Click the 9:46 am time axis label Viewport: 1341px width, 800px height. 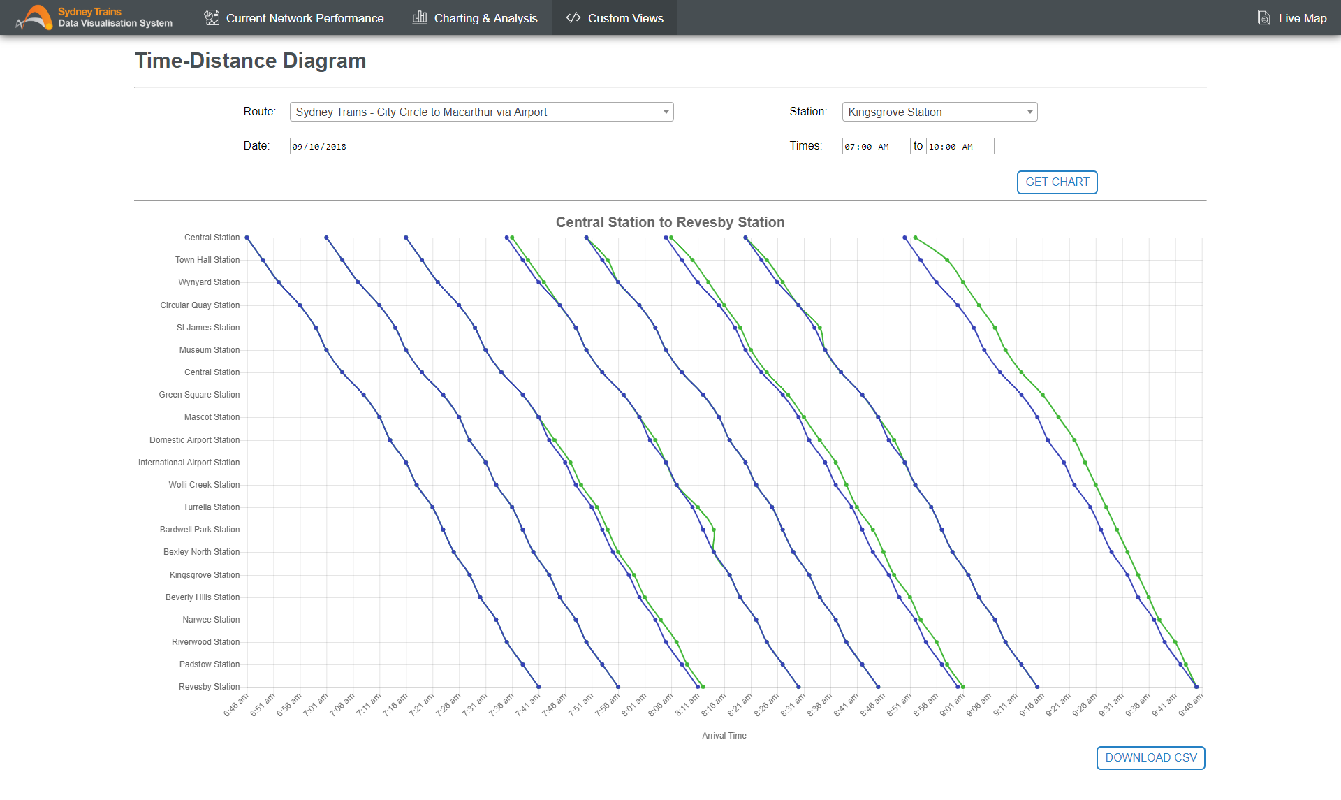pos(1191,705)
